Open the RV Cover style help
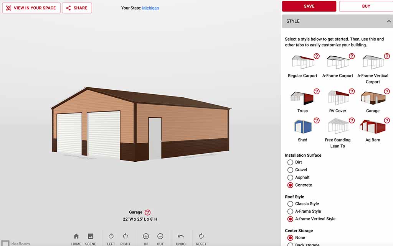This screenshot has height=246, width=393. click(352, 92)
